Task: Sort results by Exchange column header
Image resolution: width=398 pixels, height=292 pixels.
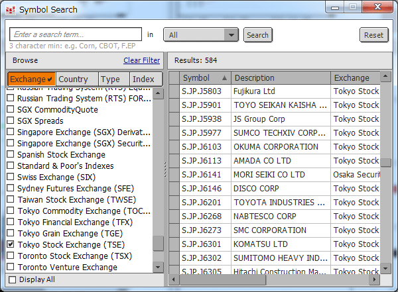Action: tap(356, 78)
